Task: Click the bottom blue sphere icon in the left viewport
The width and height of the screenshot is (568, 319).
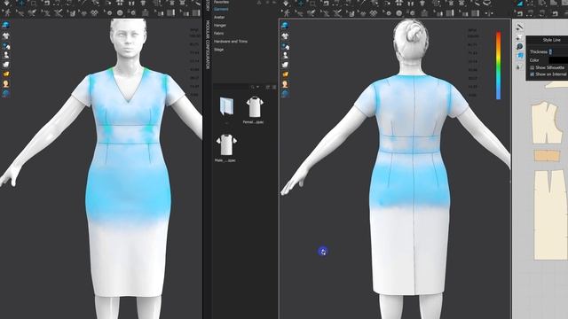Action: (x=6, y=94)
